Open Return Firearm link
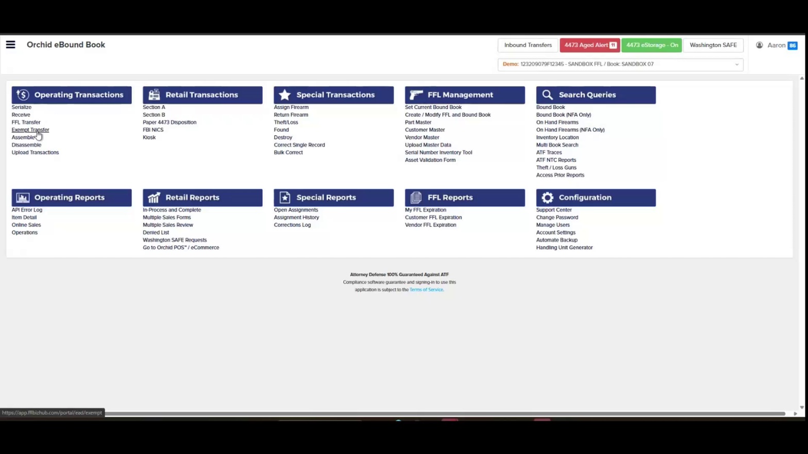808x454 pixels. [291, 115]
